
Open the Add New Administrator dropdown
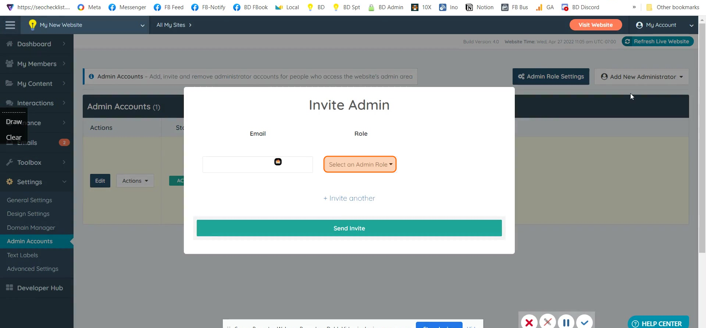pos(642,77)
